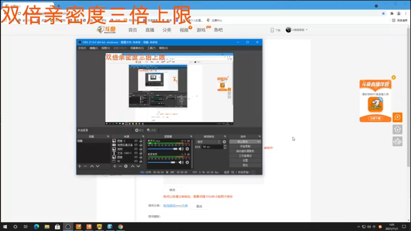The image size is (411, 231).
Task: Move the scene up with the arrow
Action: [92, 166]
